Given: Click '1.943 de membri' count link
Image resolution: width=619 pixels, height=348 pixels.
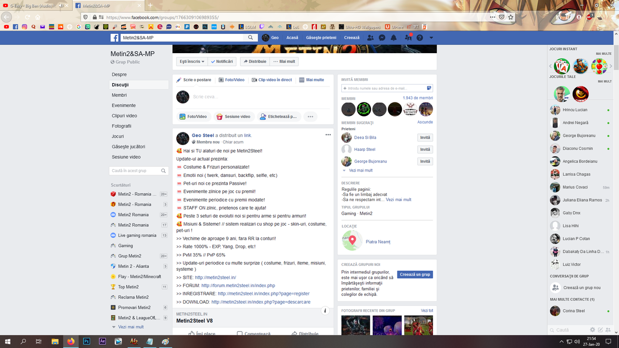Looking at the screenshot, I should [418, 98].
